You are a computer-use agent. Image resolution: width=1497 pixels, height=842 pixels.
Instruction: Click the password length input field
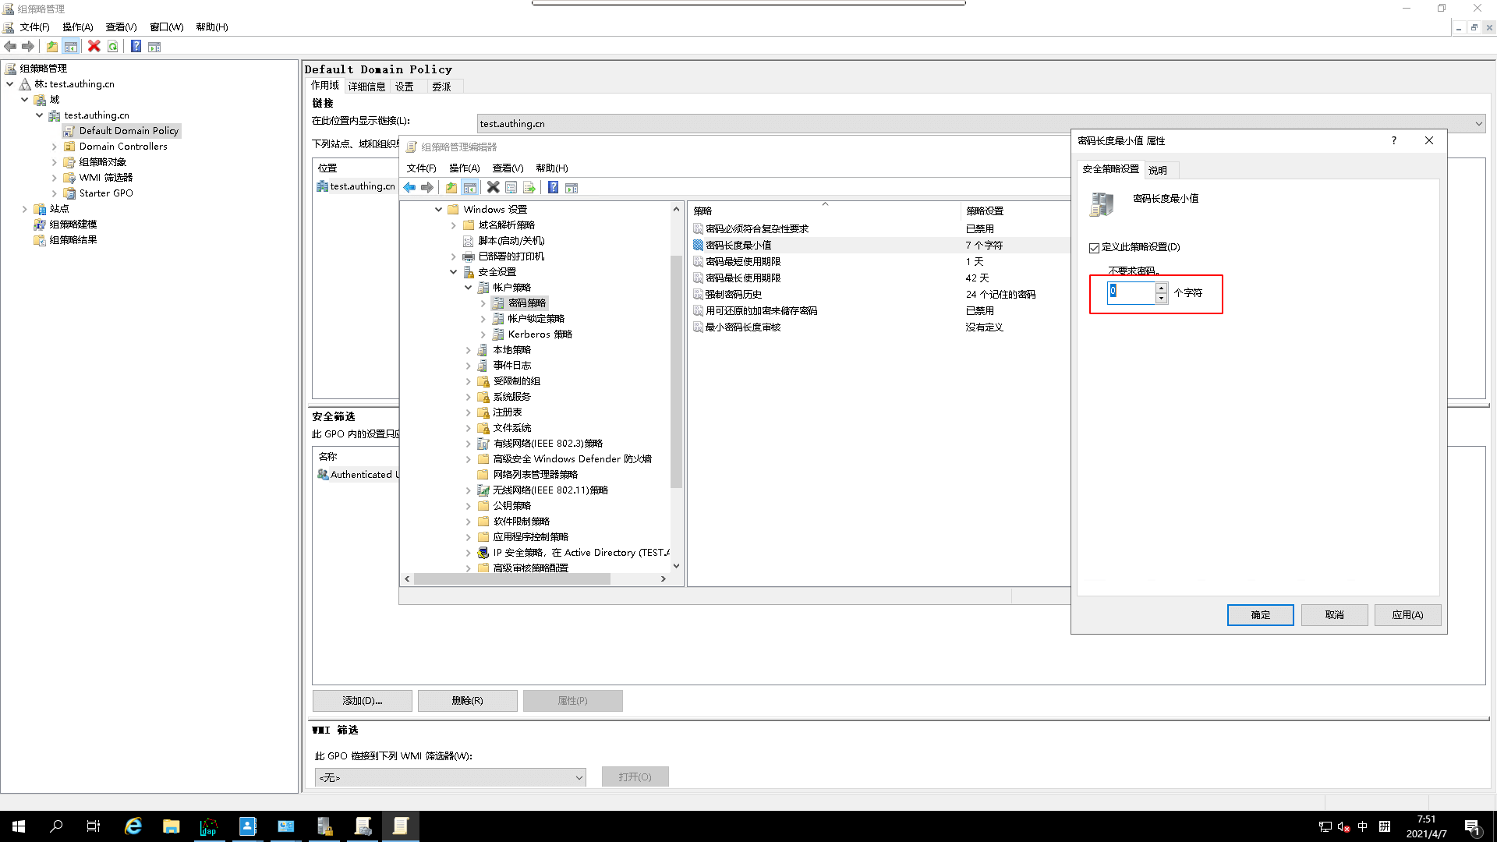click(1131, 292)
